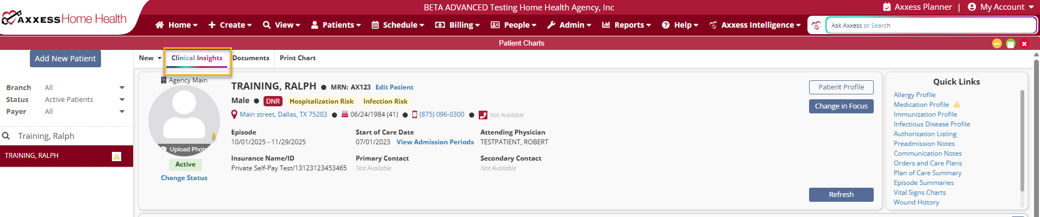Click alert icon on TRAINING, RALPH row

coord(116,156)
